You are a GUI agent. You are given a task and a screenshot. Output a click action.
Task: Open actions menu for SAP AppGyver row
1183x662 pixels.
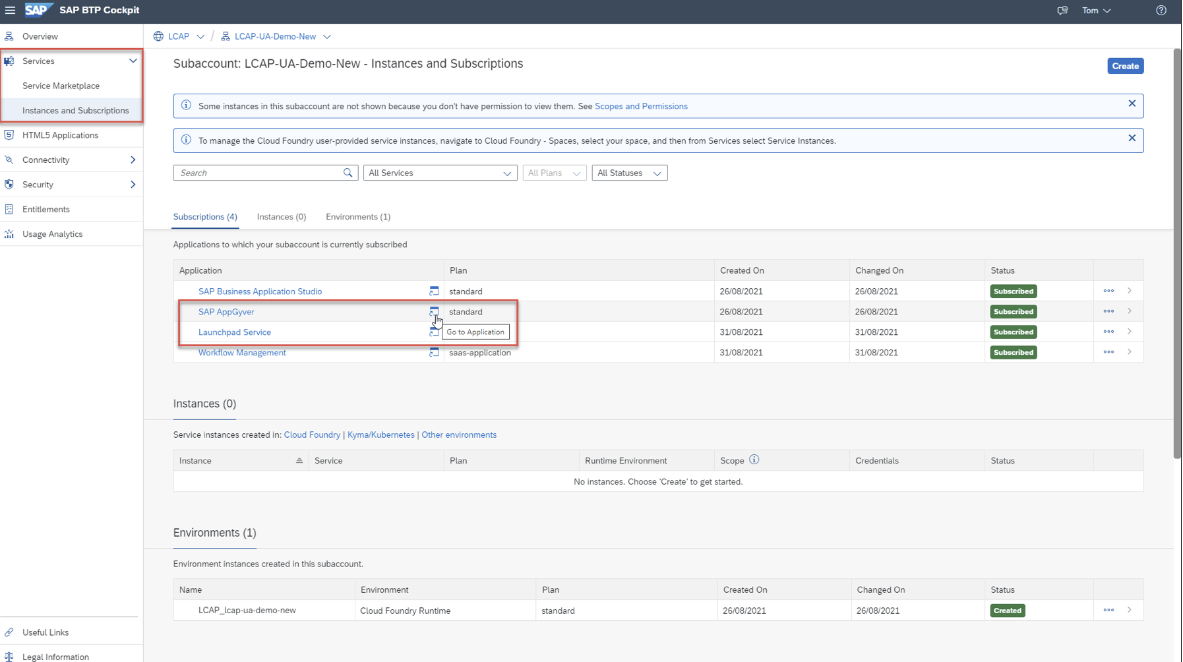[1108, 311]
